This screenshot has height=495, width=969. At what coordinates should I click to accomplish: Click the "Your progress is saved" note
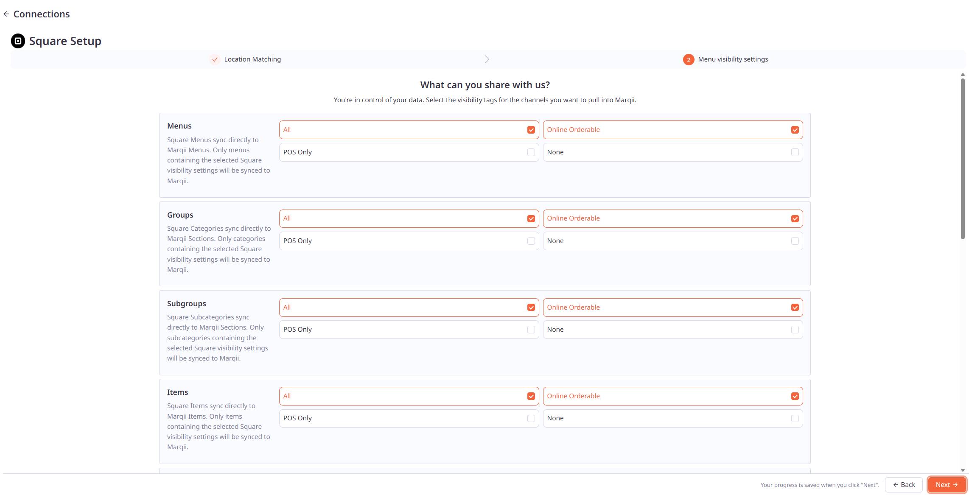coord(820,485)
